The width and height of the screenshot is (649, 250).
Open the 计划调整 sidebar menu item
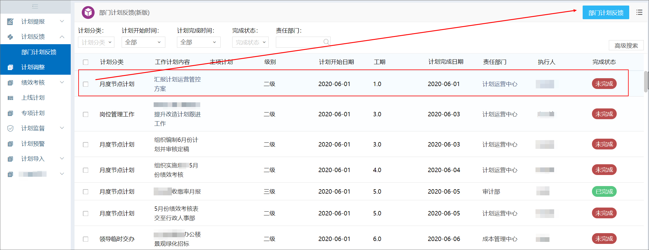[x=33, y=67]
